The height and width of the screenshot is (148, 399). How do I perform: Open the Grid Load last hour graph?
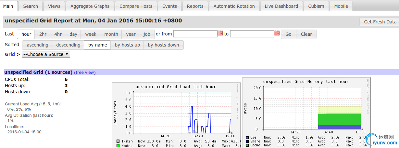176,115
